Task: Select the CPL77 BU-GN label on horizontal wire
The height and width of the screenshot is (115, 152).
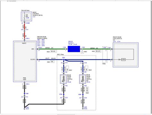Action: click(x=50, y=58)
